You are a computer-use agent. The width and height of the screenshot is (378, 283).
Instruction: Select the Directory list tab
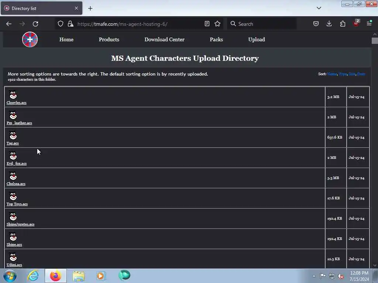point(41,8)
